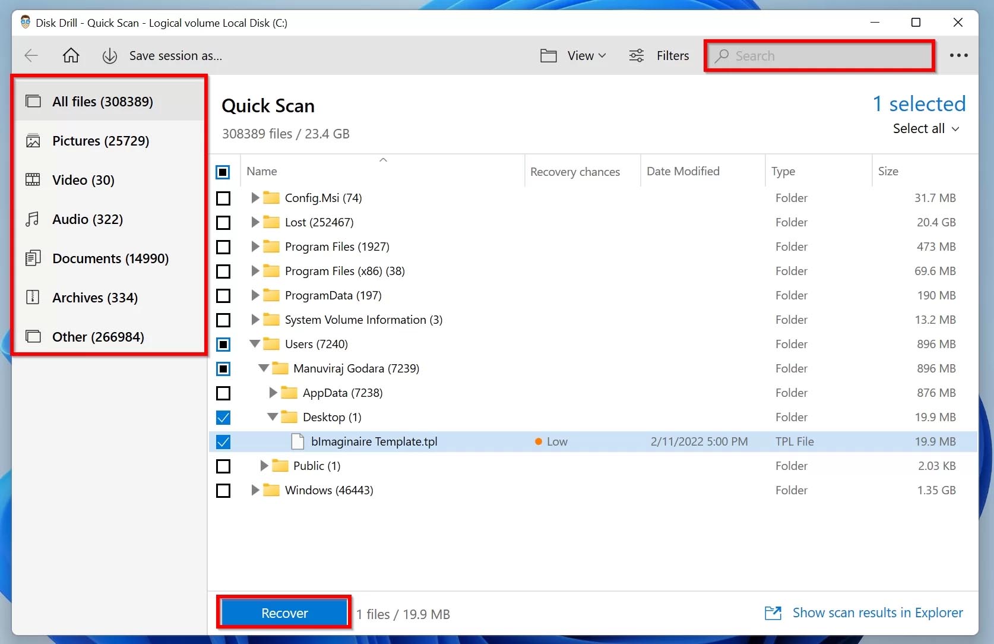
Task: Toggle the Program Files (x86) checkbox
Action: click(223, 271)
